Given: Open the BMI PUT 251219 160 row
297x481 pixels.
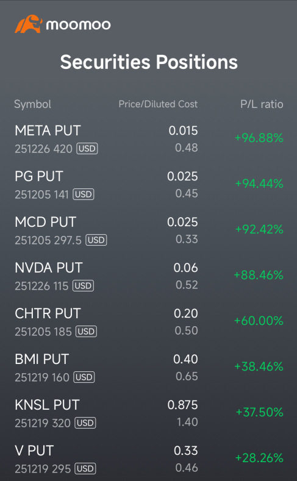Looking at the screenshot, I should tap(149, 368).
